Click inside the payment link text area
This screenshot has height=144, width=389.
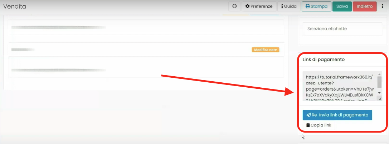pos(338,86)
